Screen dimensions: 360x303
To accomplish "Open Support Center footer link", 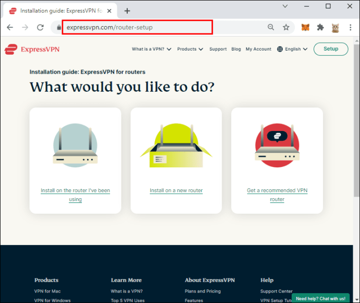I will pyautogui.click(x=277, y=291).
